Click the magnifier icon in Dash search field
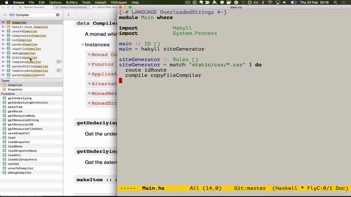The width and height of the screenshot is (351, 197). 5,15
